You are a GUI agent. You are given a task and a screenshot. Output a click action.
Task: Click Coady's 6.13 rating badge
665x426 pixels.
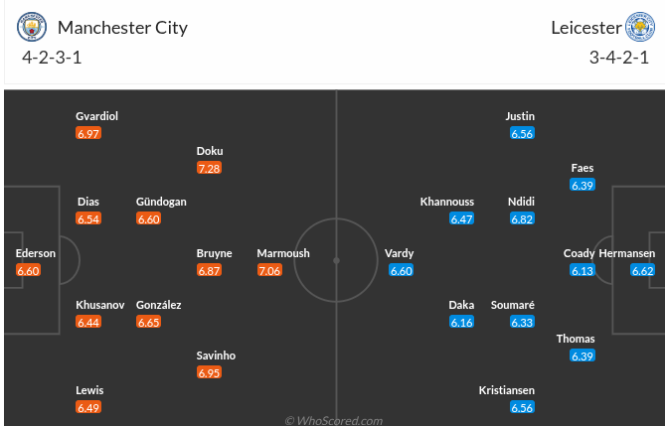tap(582, 270)
